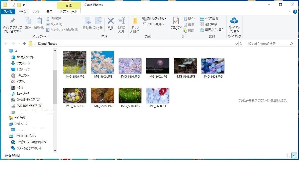
Task: Click Copy path option
Action: click(x=55, y=24)
